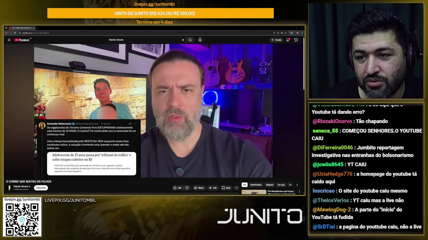The image size is (428, 240).
Task: Go back in the browser
Action: [x=6, y=33]
